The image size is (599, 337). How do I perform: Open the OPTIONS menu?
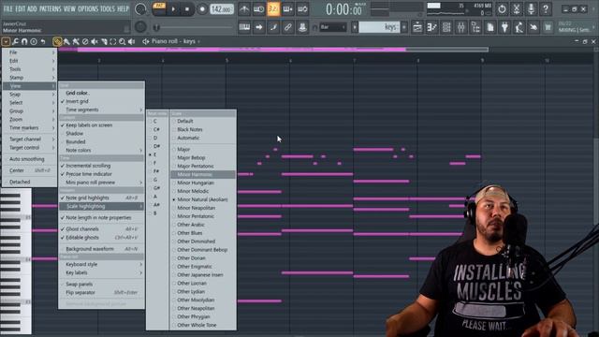tap(88, 8)
